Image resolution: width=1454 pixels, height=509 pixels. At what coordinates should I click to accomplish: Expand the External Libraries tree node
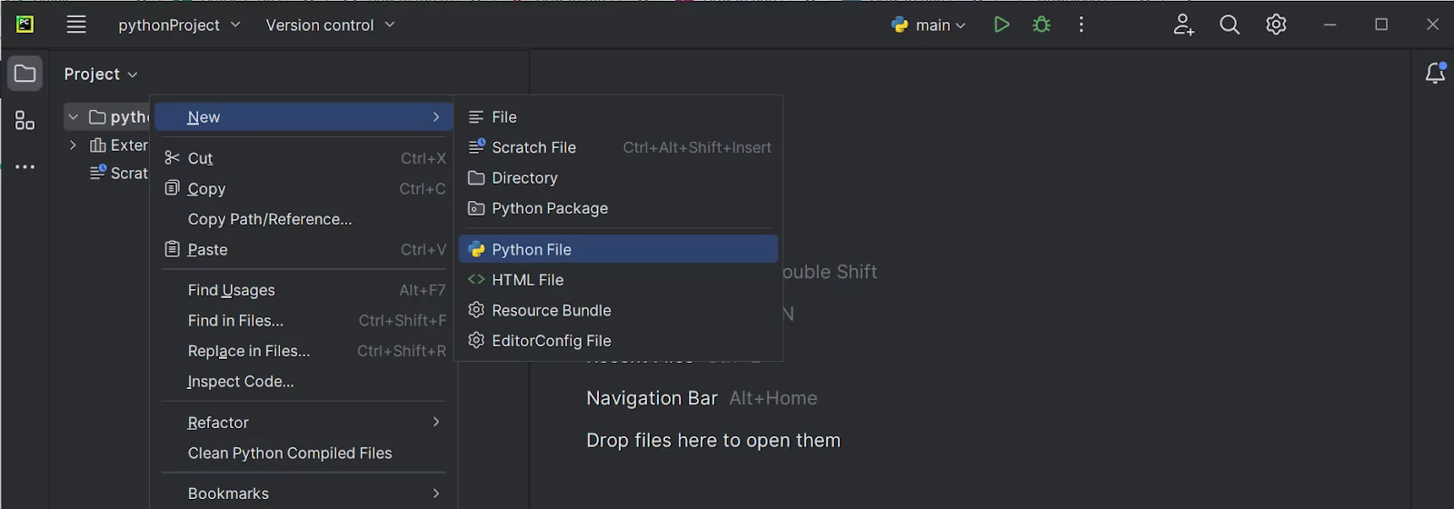coord(73,145)
